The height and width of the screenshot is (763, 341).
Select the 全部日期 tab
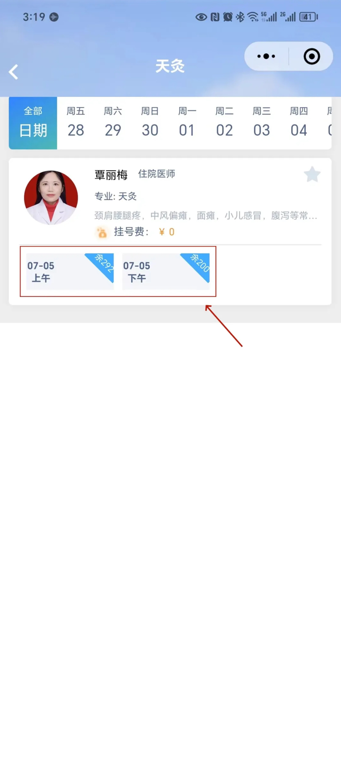tap(33, 123)
